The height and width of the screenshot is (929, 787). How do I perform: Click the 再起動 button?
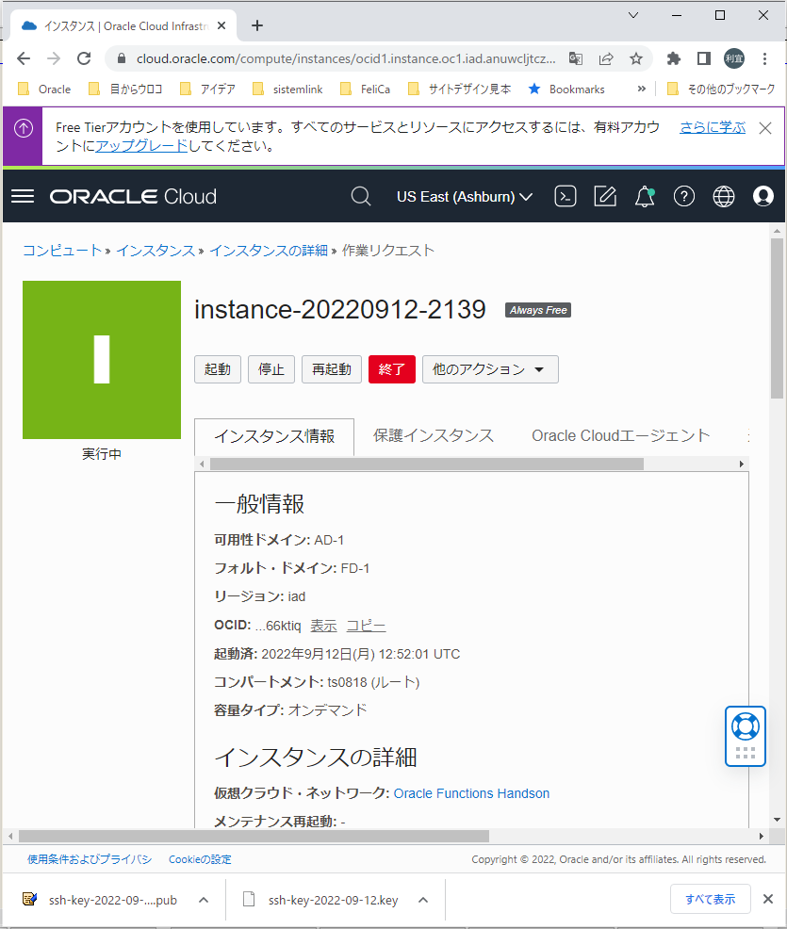click(x=331, y=369)
